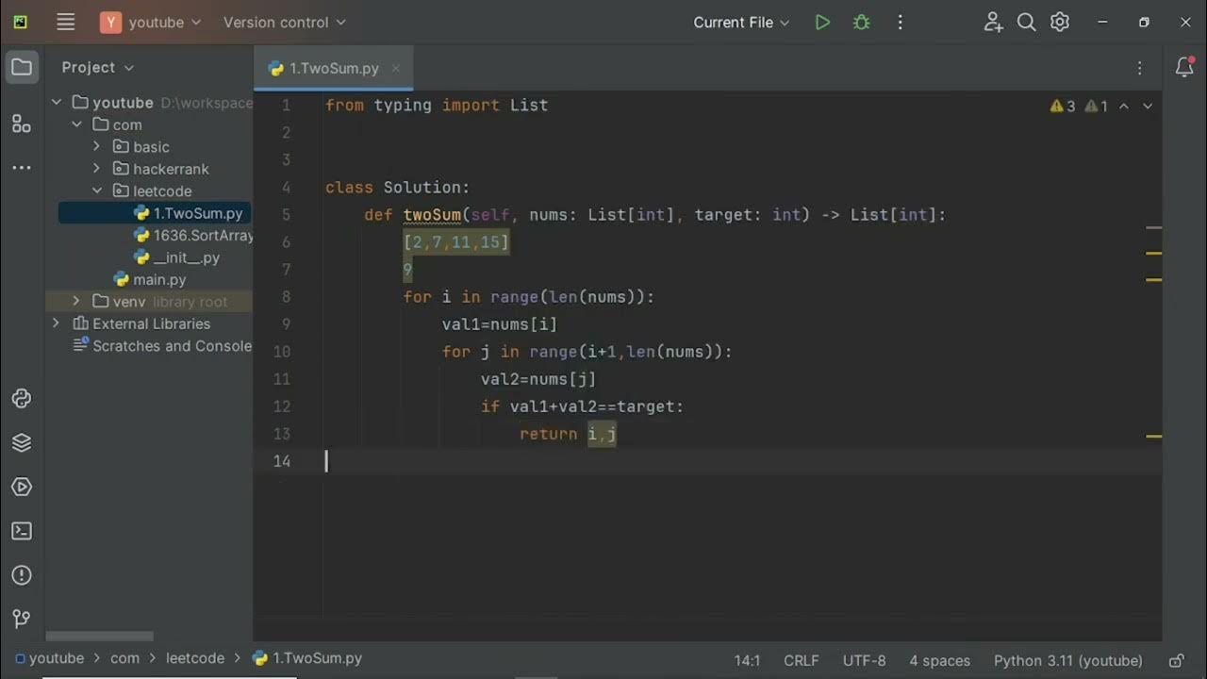Click 'if val1+val2==target:' on line 12

coord(582,406)
